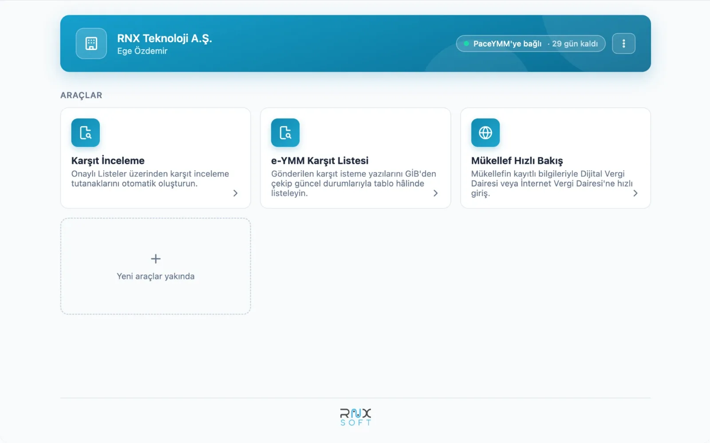Viewport: 710px width, 443px height.
Task: Click the plus icon for new tools
Action: [156, 259]
